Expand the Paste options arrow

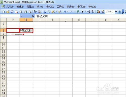click(x=56, y=12)
